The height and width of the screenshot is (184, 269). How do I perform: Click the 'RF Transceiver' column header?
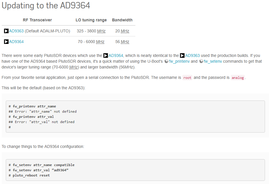point(37,20)
